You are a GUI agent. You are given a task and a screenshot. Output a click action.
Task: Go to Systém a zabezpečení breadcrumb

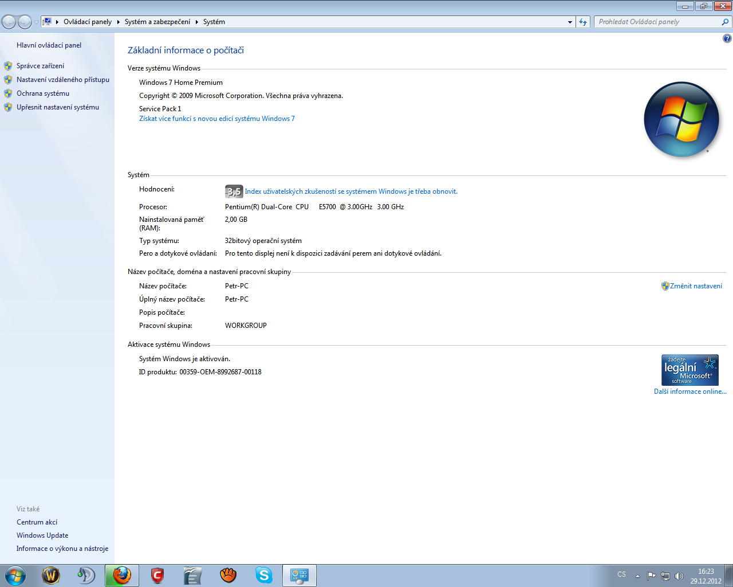(x=157, y=22)
